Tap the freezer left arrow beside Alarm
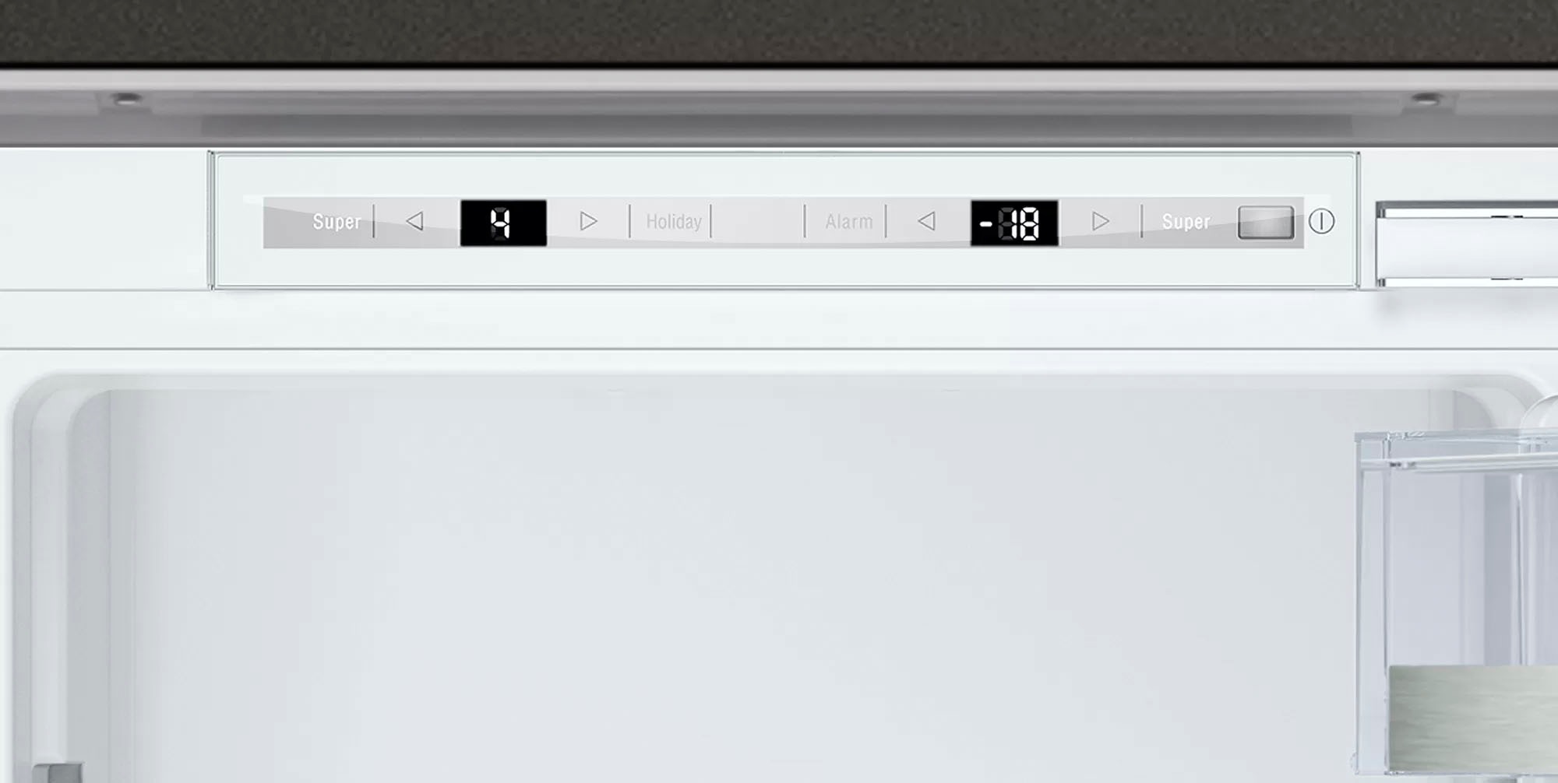The height and width of the screenshot is (783, 1558). point(926,222)
